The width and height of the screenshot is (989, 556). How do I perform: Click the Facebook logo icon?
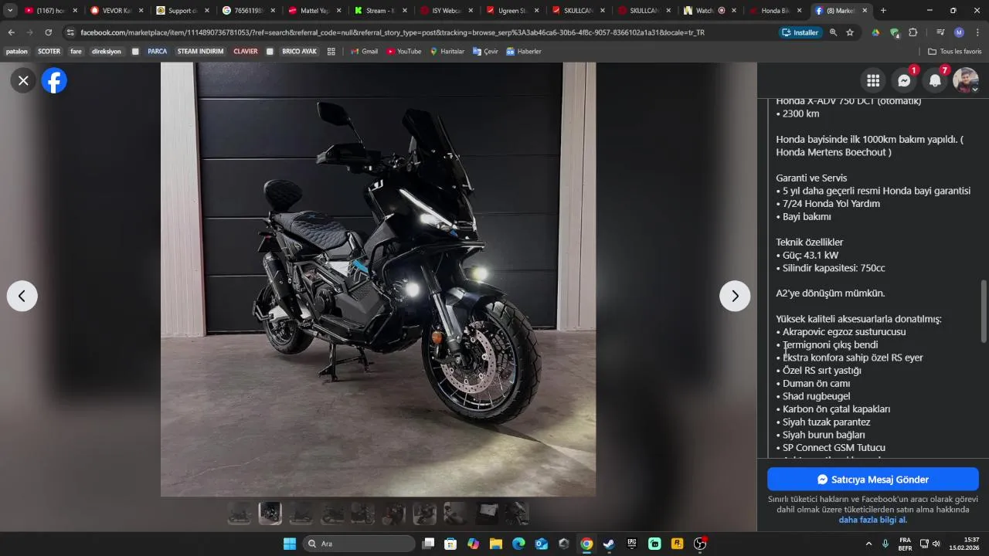pyautogui.click(x=54, y=80)
